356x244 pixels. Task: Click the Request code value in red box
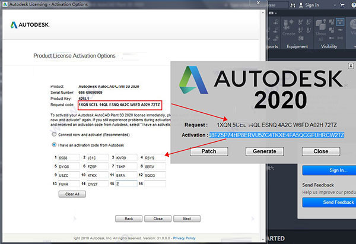tap(119, 104)
